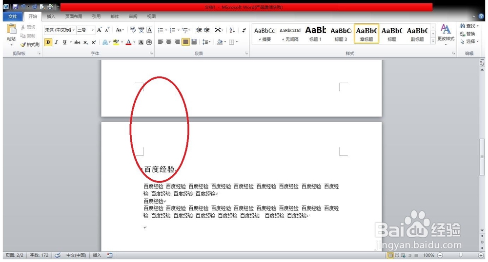Screen dimensions: 488x262
Task: Open the 文件 File tab
Action: tap(13, 17)
